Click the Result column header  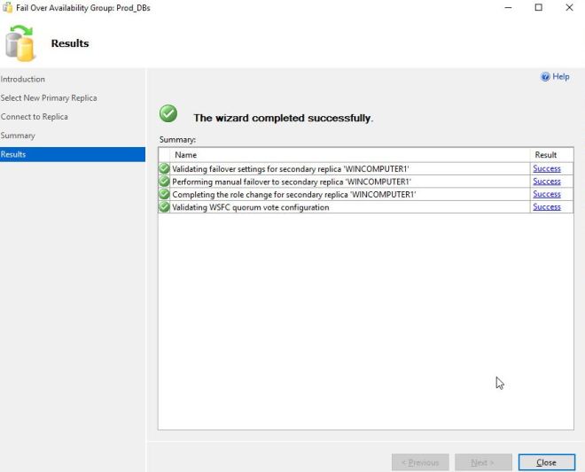546,155
